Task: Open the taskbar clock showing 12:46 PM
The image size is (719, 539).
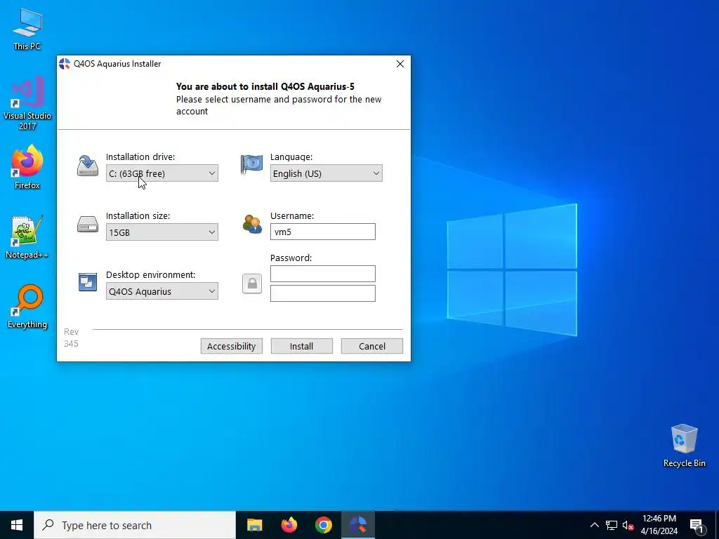Action: [x=659, y=525]
